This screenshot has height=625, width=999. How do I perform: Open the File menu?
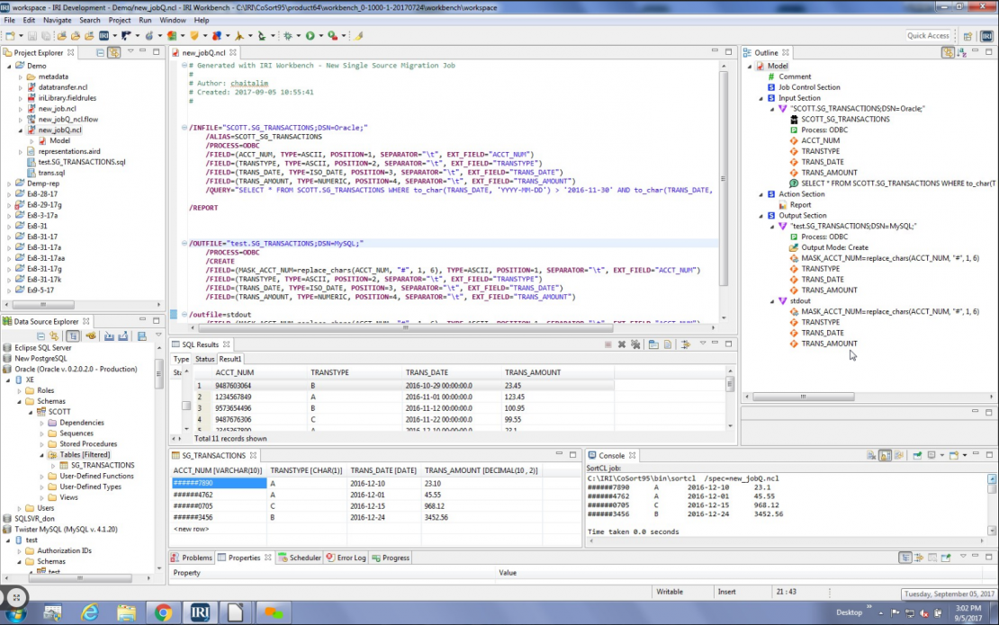point(10,21)
